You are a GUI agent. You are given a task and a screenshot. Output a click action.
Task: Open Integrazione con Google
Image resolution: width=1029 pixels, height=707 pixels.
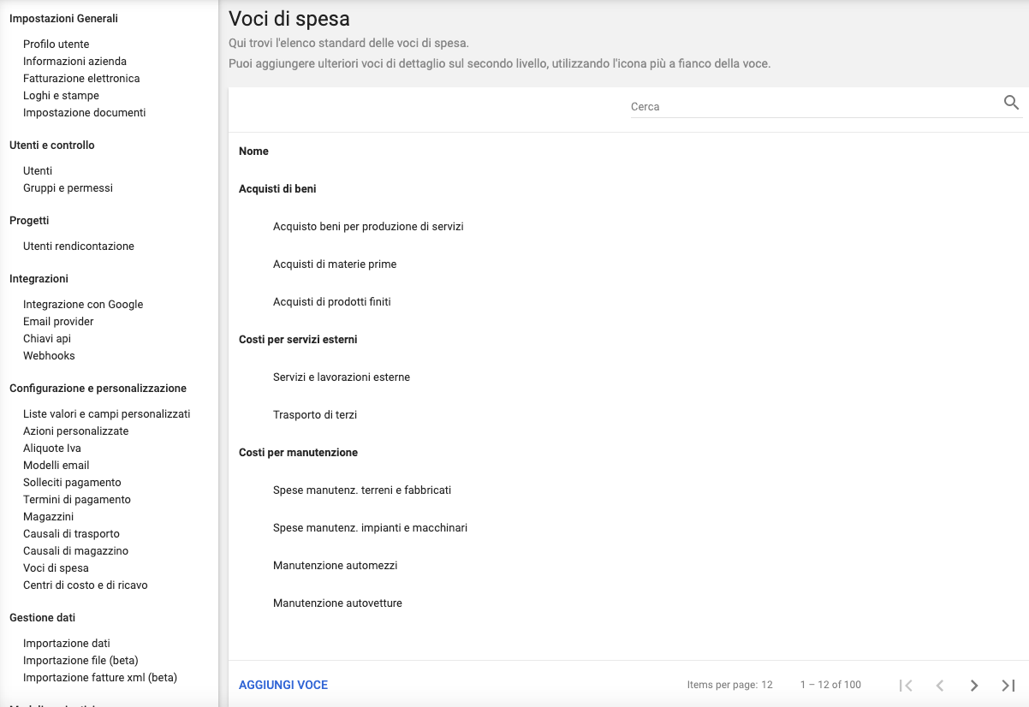(83, 305)
